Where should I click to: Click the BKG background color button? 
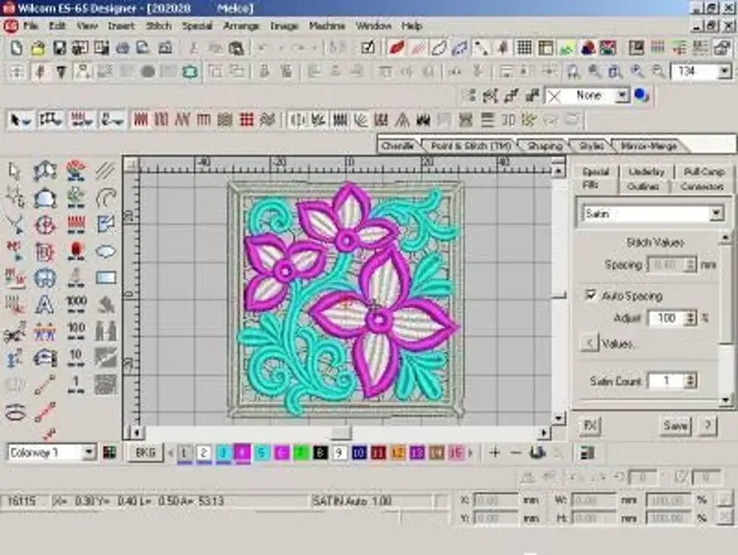(x=145, y=453)
